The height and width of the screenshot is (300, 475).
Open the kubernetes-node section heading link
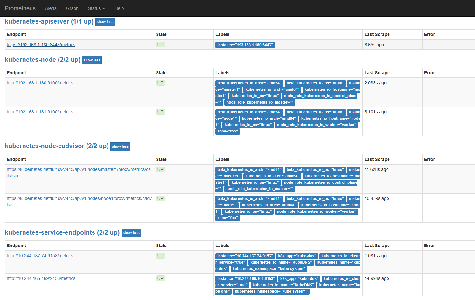(43, 60)
